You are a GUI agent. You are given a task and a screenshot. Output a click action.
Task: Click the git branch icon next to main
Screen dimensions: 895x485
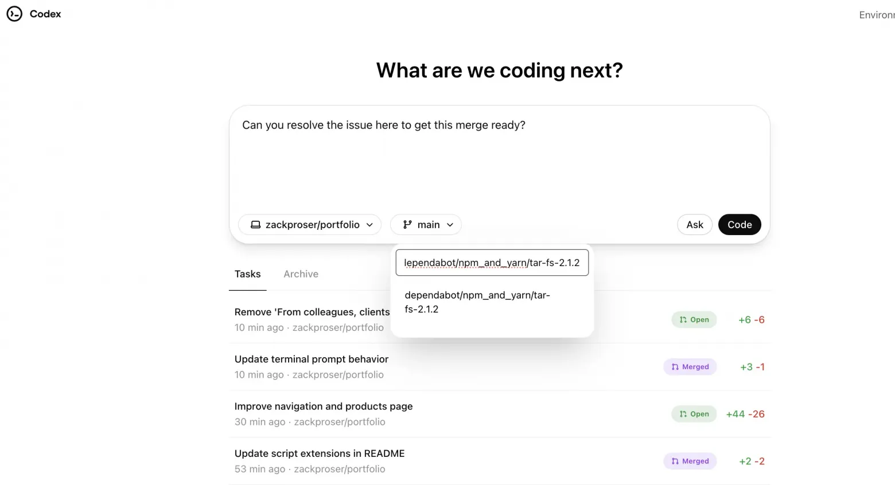408,224
